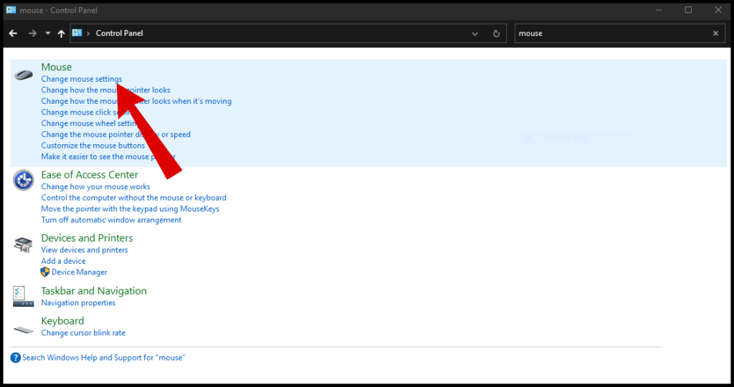Open Device Manager link
Image resolution: width=734 pixels, height=387 pixels.
pos(79,272)
